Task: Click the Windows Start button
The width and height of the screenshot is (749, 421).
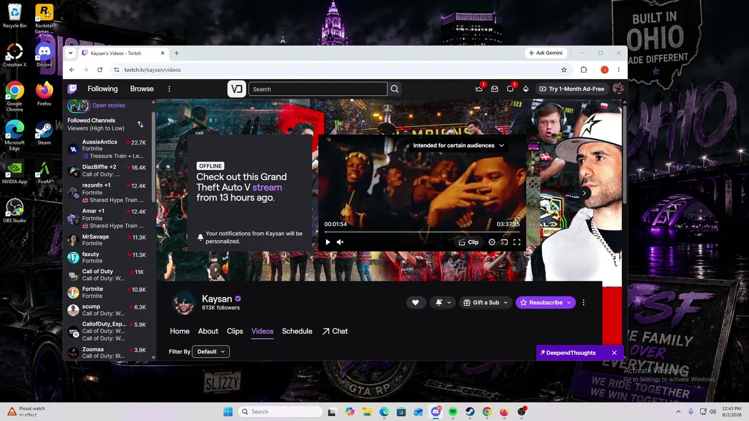Action: 228,412
